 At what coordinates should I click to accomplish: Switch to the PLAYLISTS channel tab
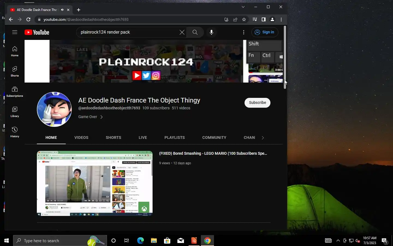click(x=175, y=137)
